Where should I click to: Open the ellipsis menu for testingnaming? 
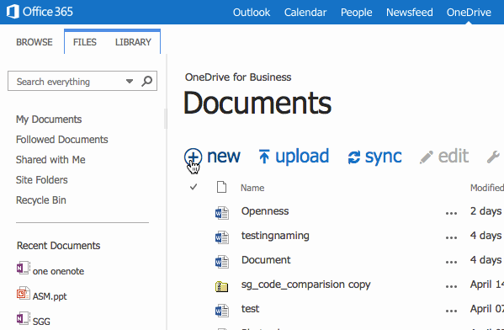coord(451,238)
